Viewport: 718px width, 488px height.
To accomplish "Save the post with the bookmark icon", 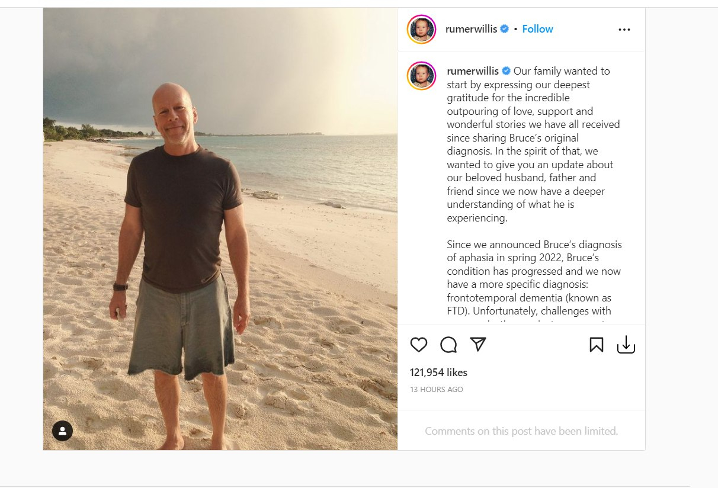I will [x=596, y=345].
